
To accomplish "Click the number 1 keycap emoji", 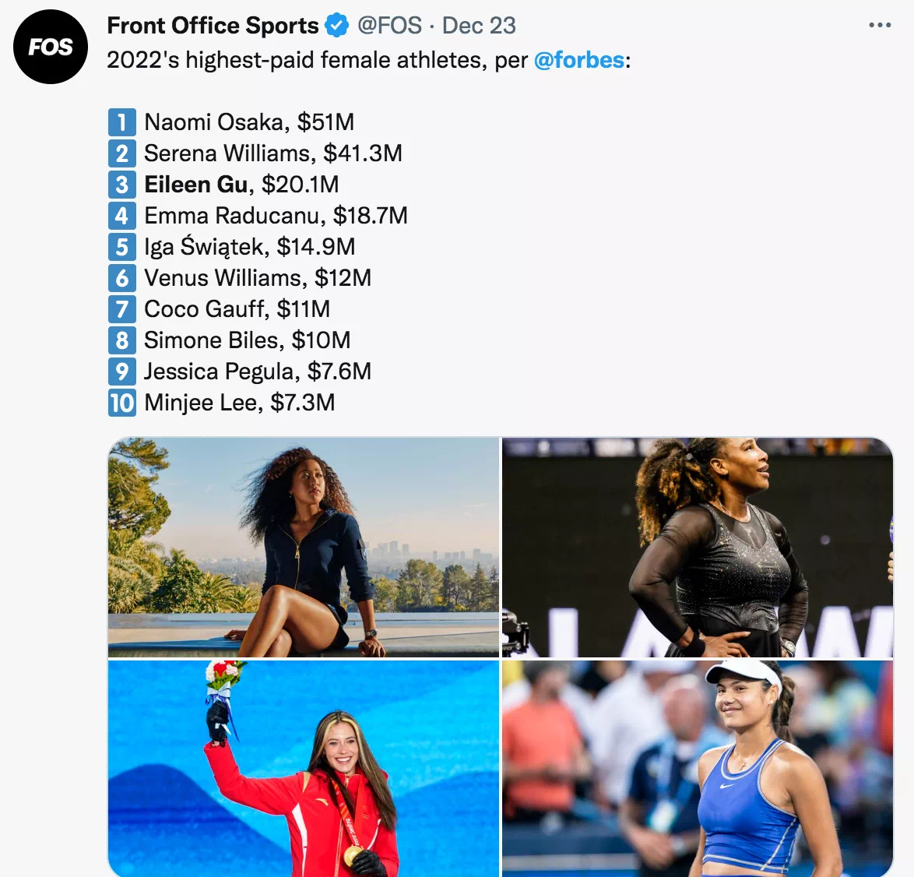I will click(121, 122).
